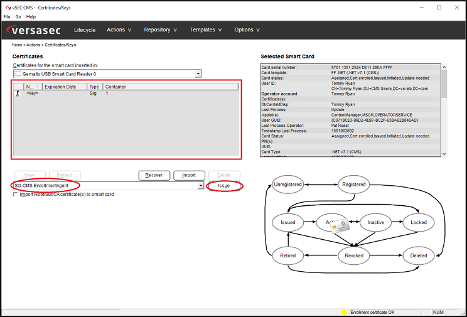This screenshot has width=467, height=317.
Task: Click the Registered lifecycle state
Action: pos(354,185)
